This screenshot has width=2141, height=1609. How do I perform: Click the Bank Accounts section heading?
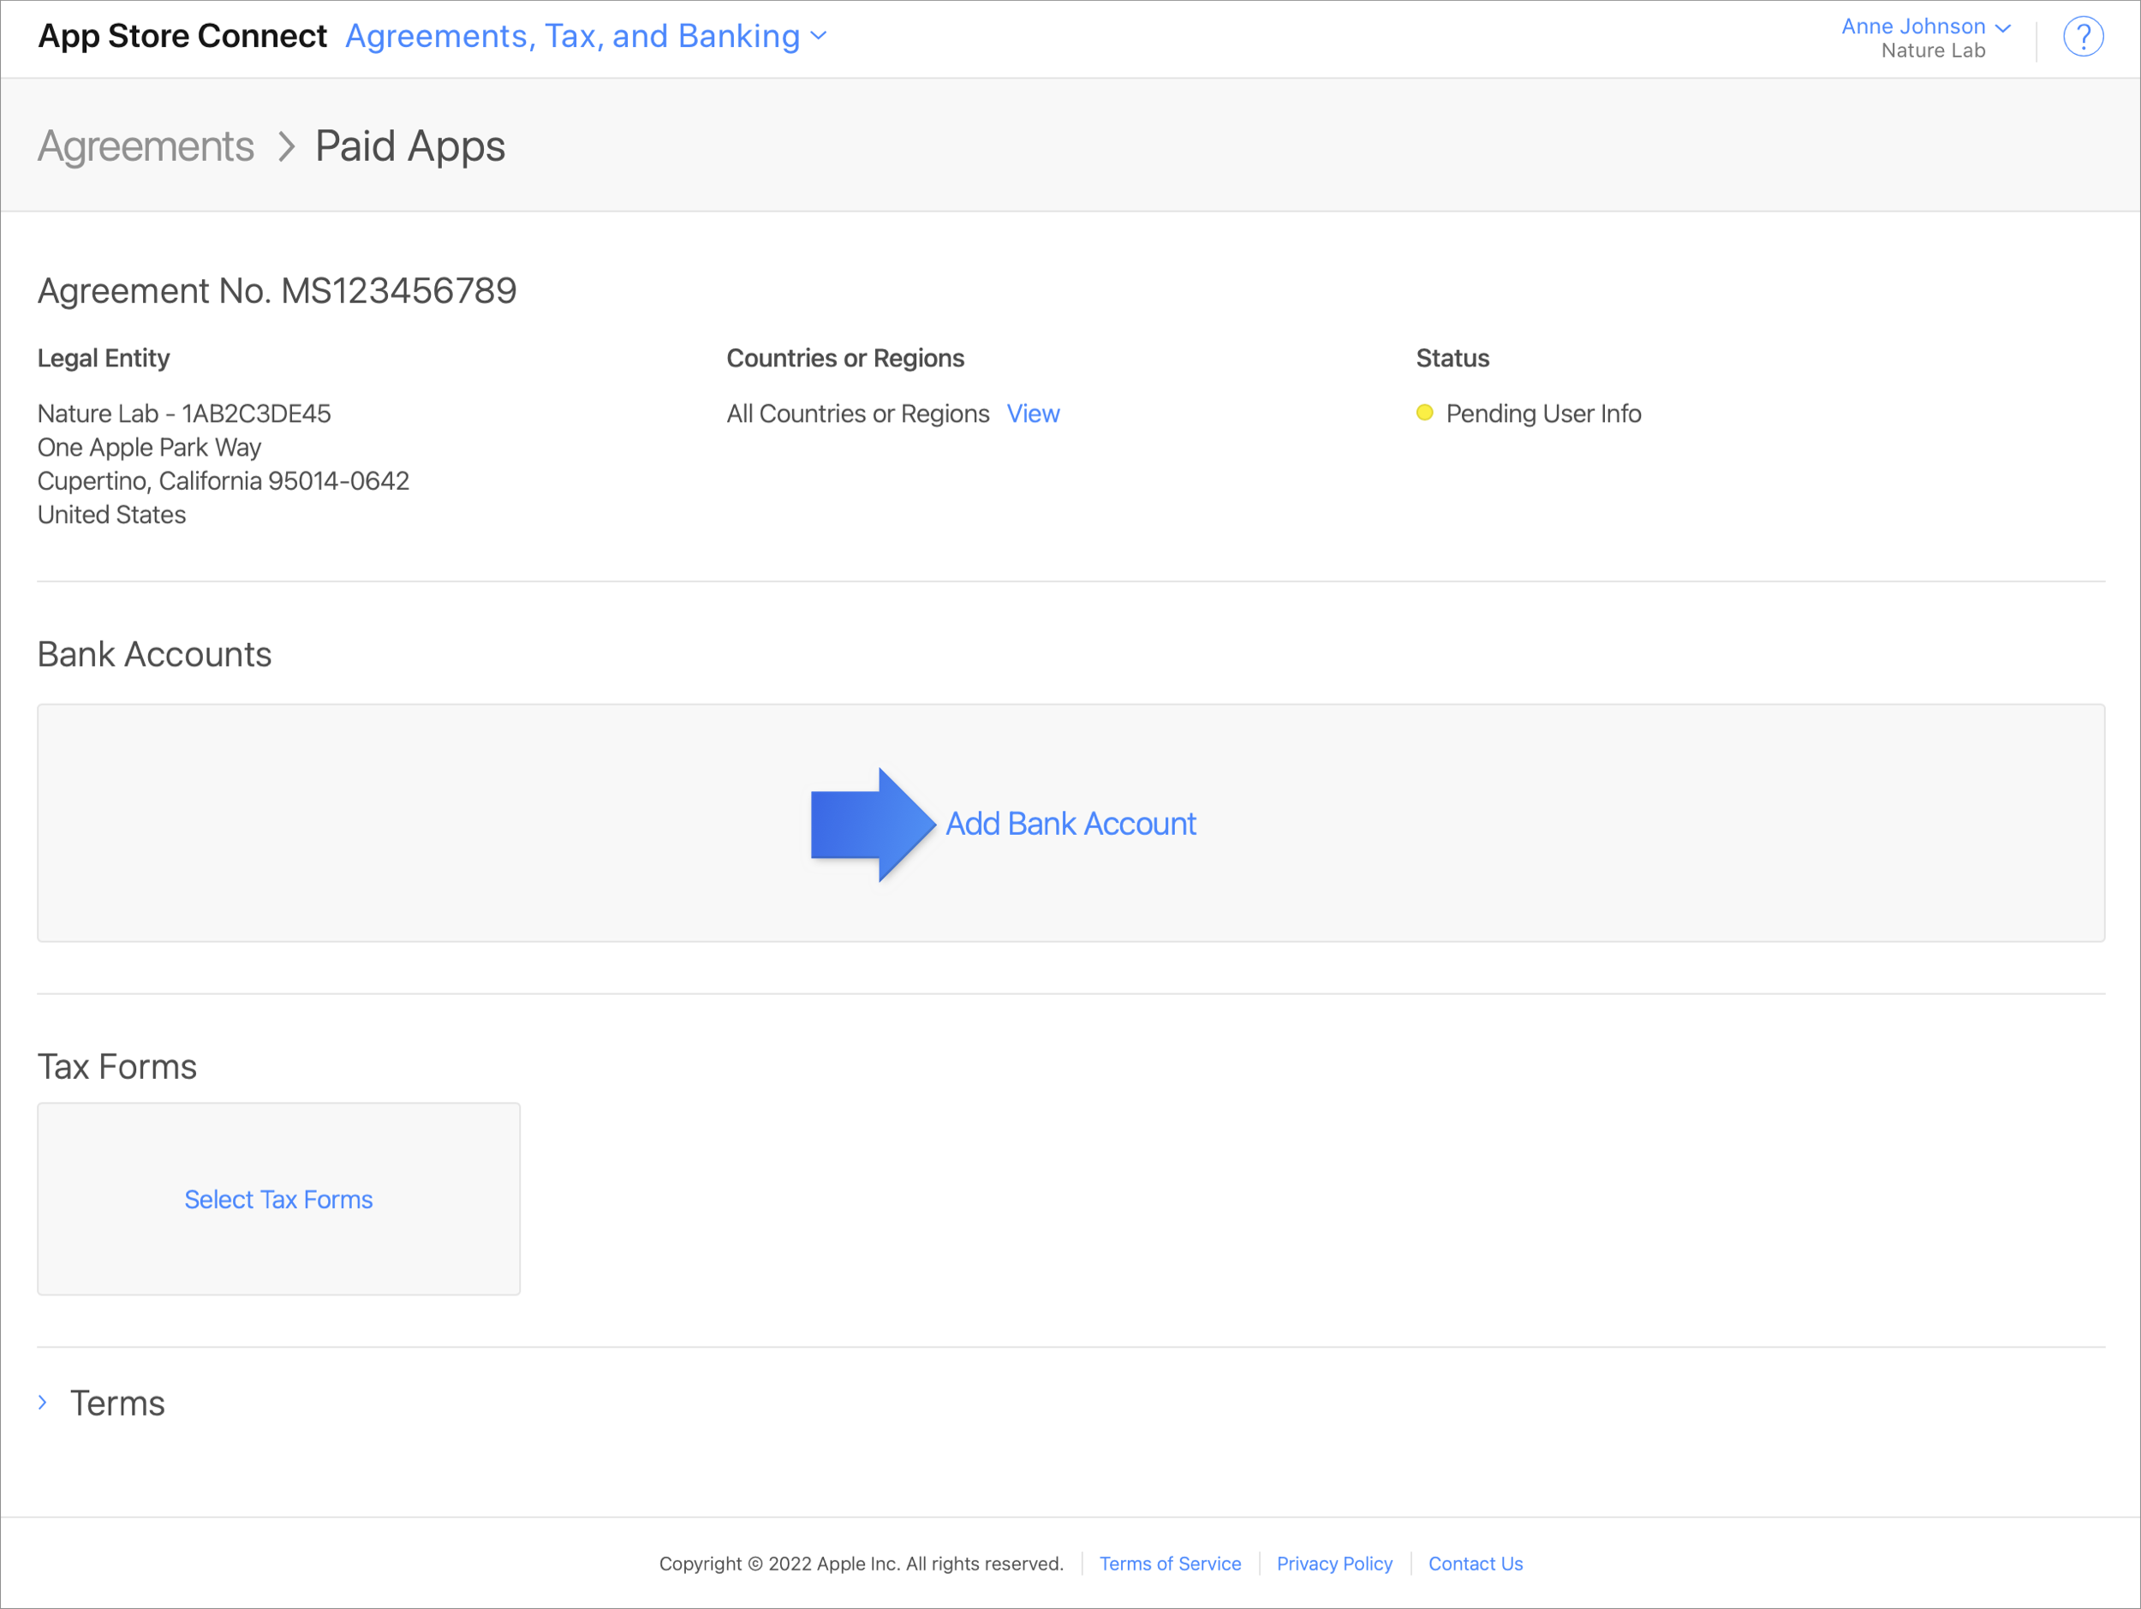point(154,654)
